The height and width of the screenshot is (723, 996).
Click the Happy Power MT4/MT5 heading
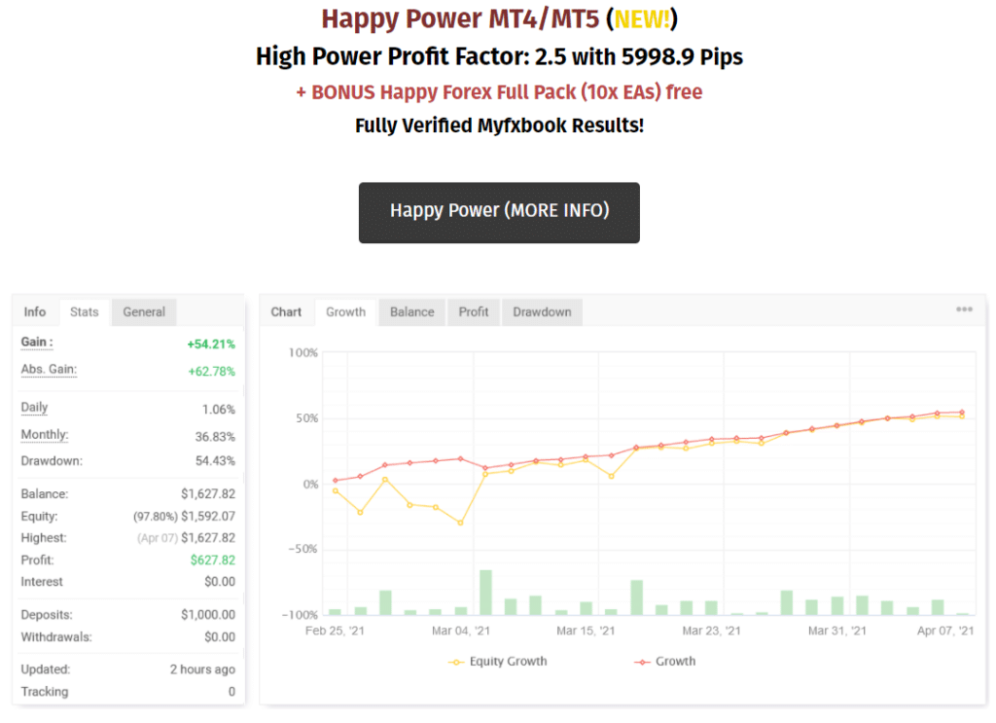pyautogui.click(x=499, y=19)
